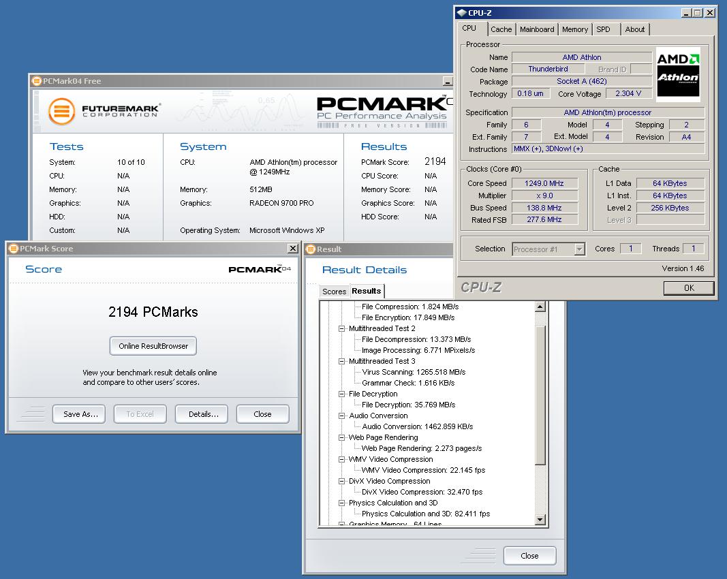This screenshot has height=579, width=727.
Task: Switch to the SPD tab in CPU-Z
Action: [x=603, y=29]
